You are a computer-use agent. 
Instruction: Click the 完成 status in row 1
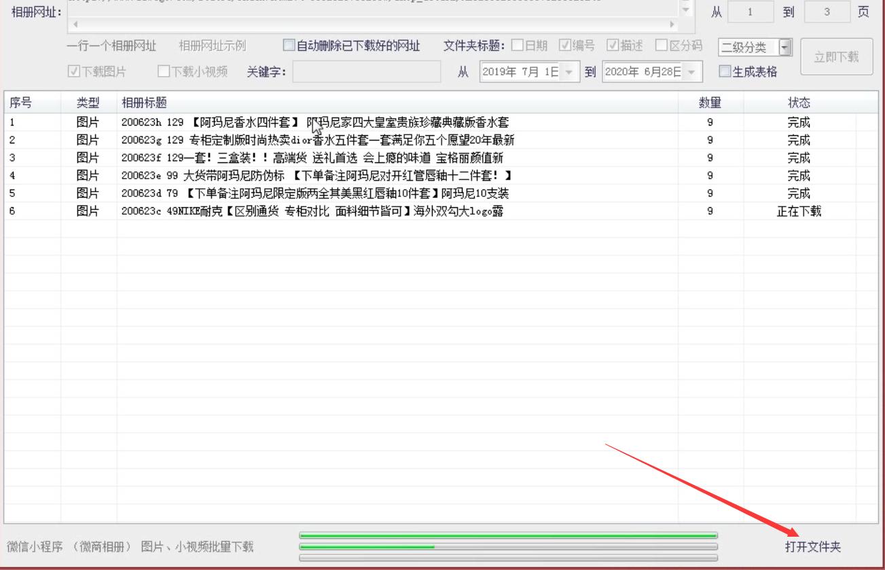coord(799,123)
